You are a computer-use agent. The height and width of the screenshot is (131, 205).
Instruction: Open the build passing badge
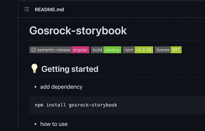106,50
